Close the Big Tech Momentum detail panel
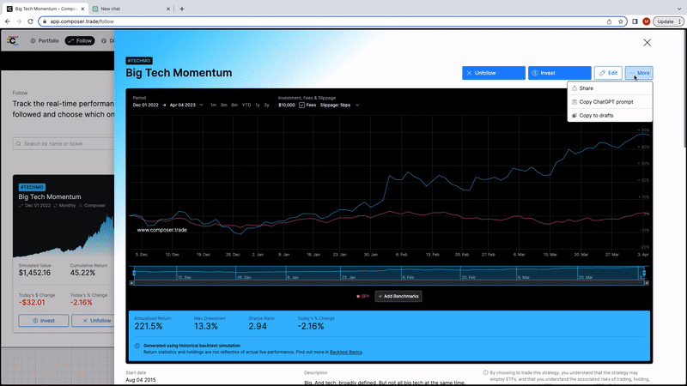687x386 pixels. click(x=647, y=42)
